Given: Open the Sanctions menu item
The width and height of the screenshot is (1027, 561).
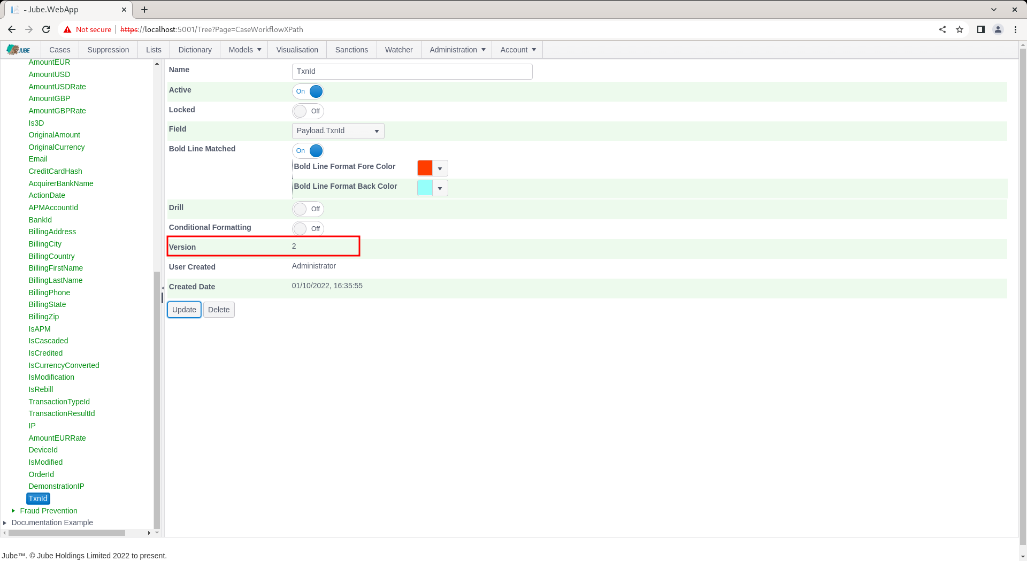Looking at the screenshot, I should [x=351, y=50].
